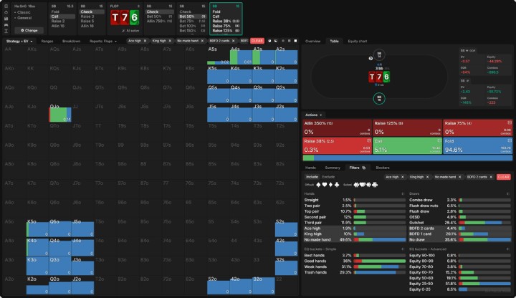The height and width of the screenshot is (298, 516).
Task: Select the green Call action box
Action: pyautogui.click(x=407, y=145)
